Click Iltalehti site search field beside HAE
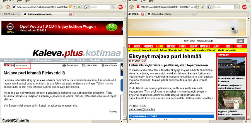Image resolution: width=251 pixels, height=123 pixels. 226,41
